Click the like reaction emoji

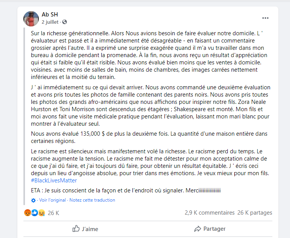pos(35,213)
